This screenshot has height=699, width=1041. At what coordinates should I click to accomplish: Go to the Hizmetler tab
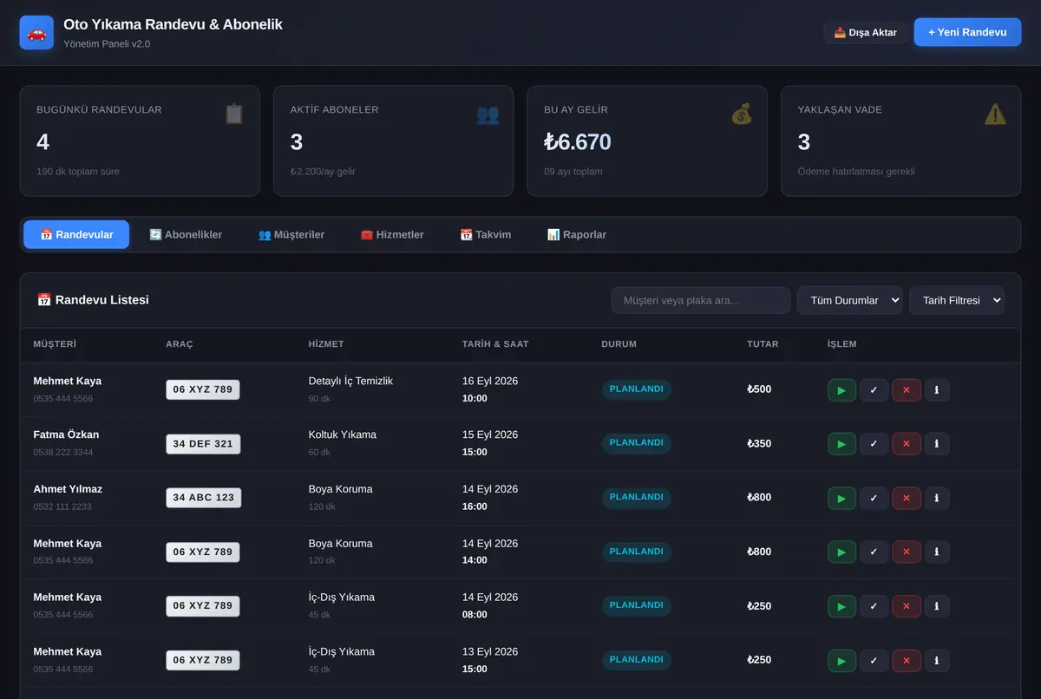392,235
